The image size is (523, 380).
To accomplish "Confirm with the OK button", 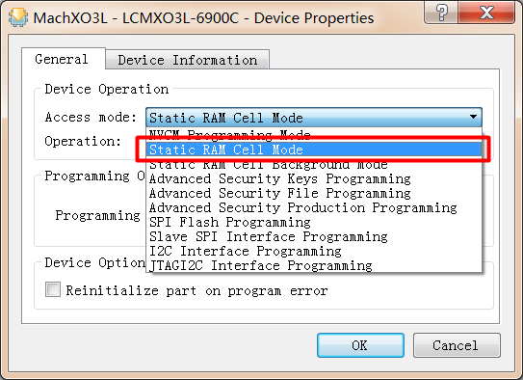I will 360,345.
